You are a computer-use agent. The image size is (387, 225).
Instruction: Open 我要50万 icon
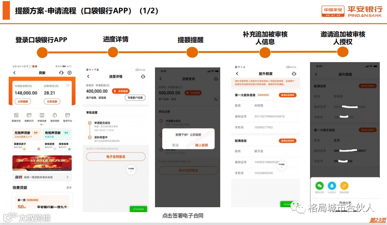tap(29, 117)
